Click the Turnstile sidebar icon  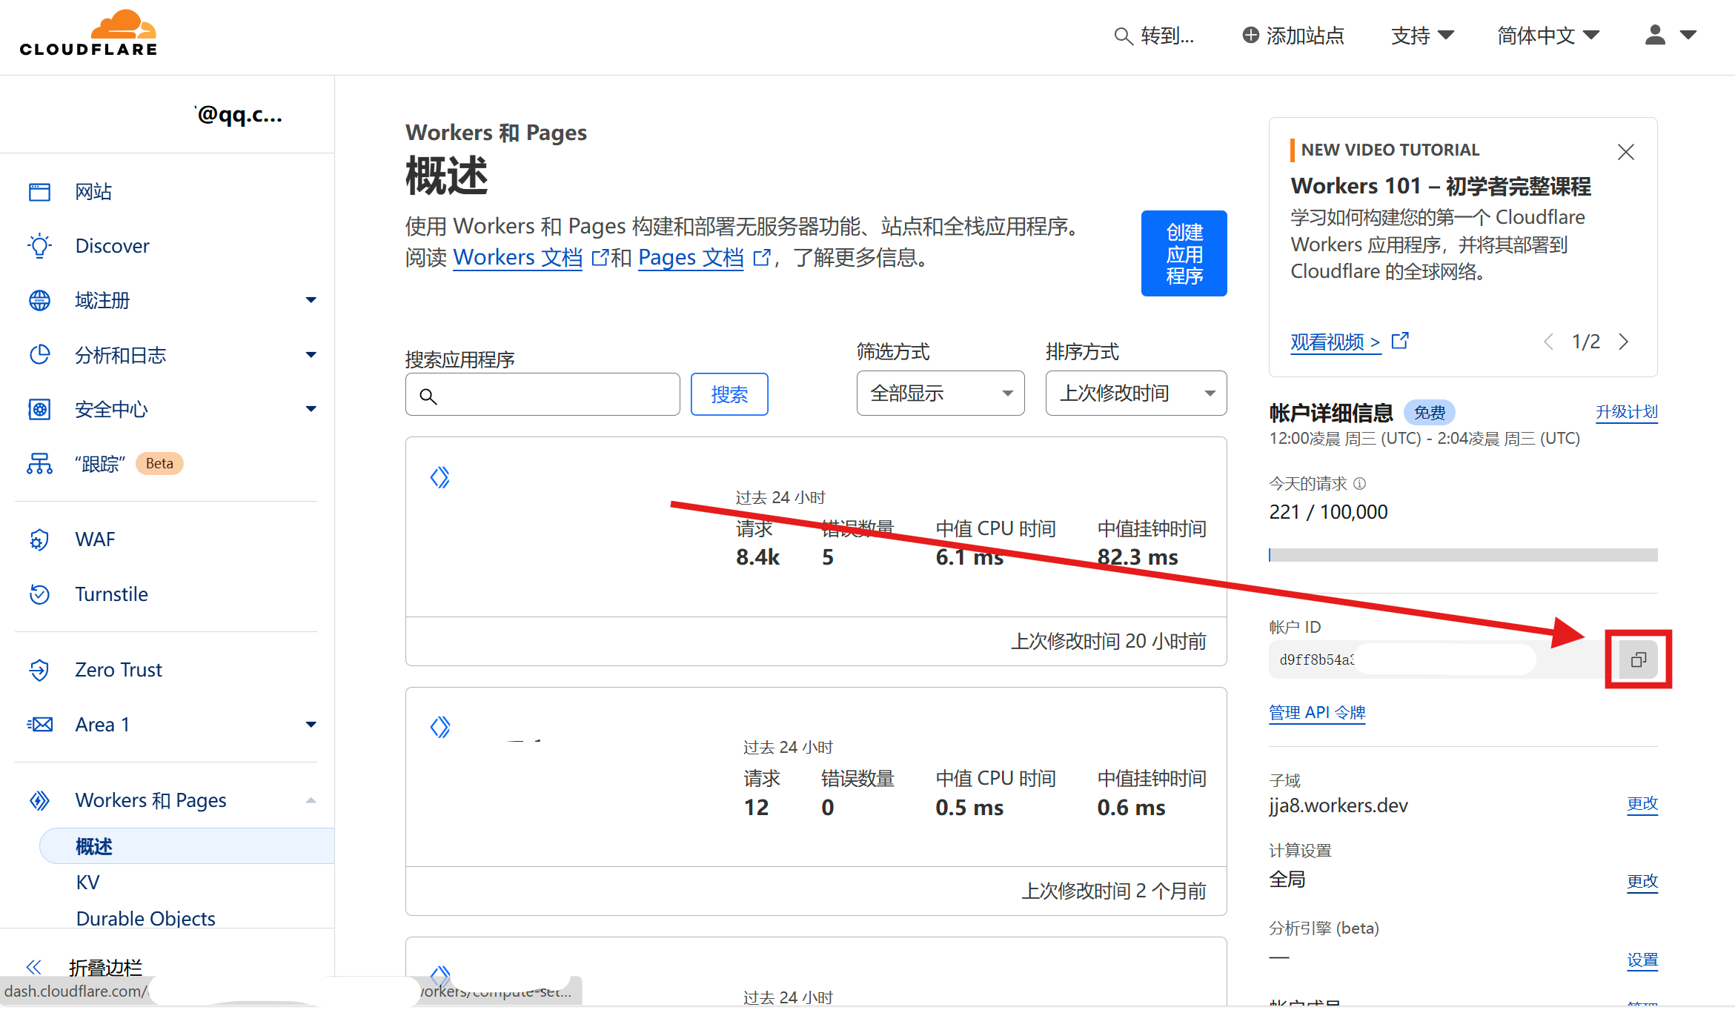(x=39, y=594)
